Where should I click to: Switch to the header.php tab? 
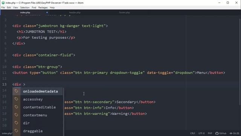point(75,12)
